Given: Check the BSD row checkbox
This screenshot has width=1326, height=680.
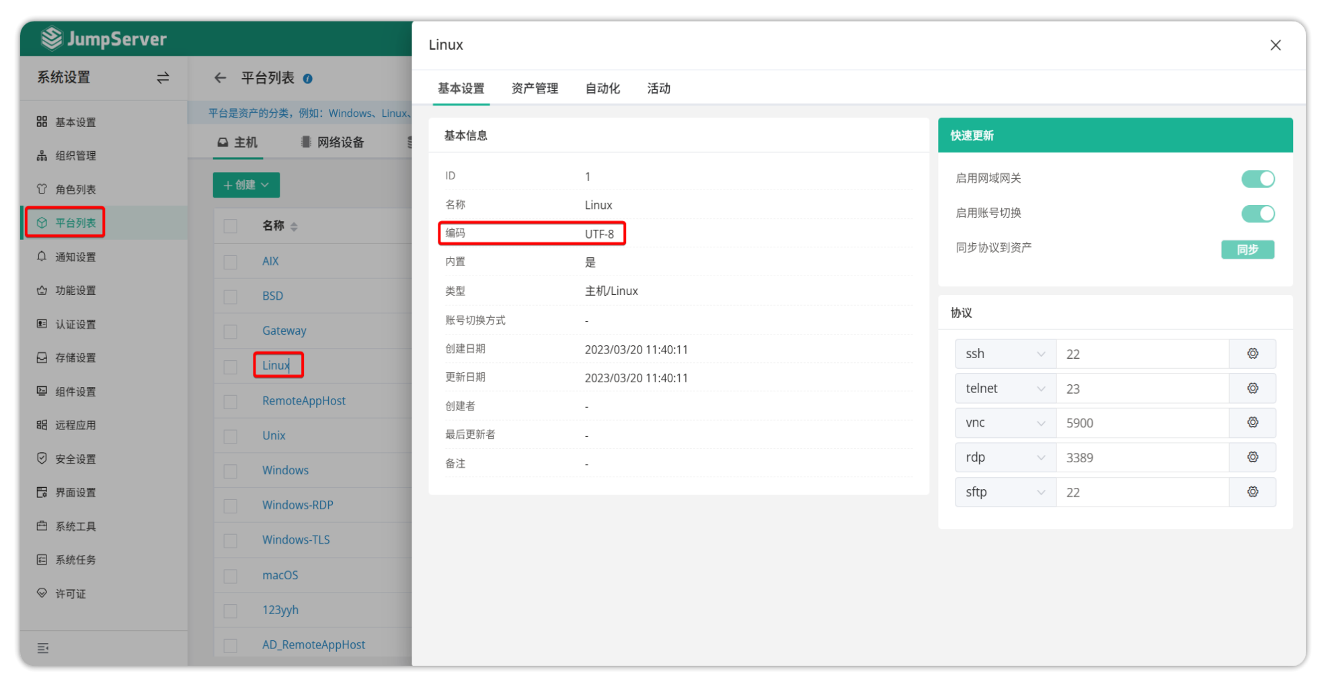Looking at the screenshot, I should pos(231,296).
